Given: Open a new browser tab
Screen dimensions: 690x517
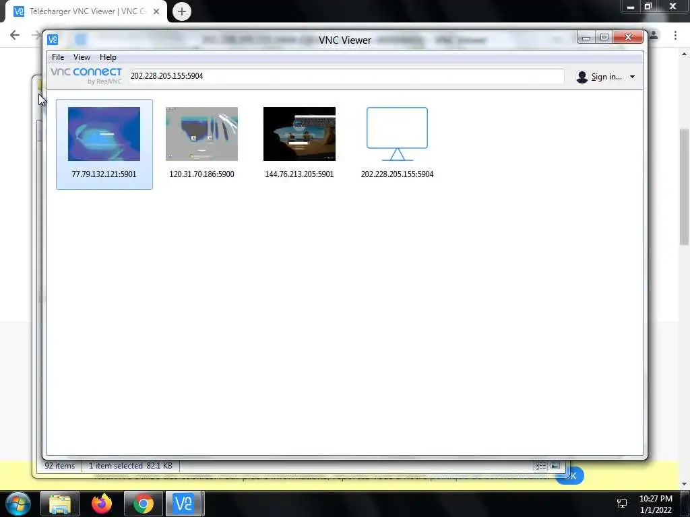Looking at the screenshot, I should [x=182, y=11].
